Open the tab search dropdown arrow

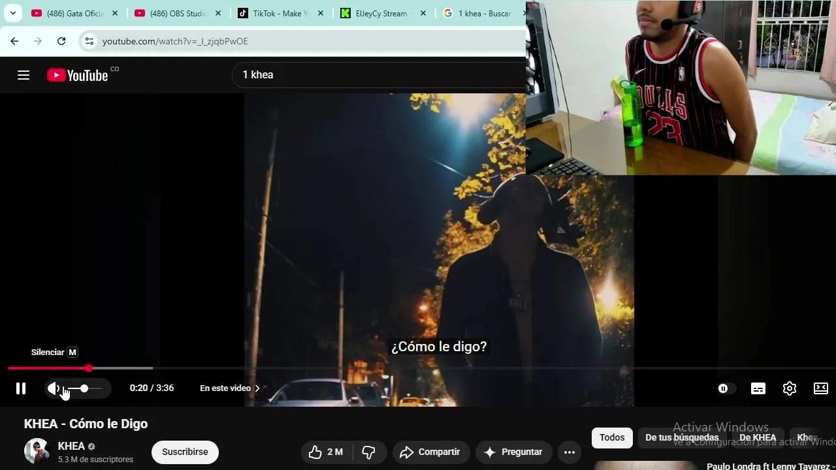coord(12,13)
